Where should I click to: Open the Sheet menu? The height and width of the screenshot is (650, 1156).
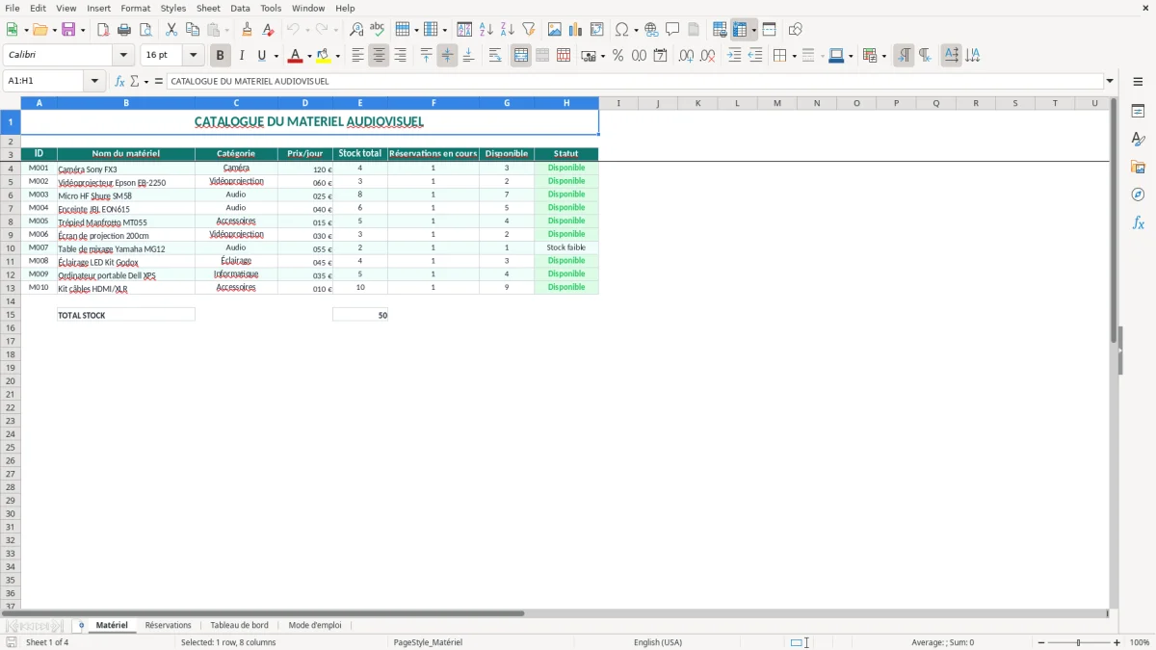(208, 8)
